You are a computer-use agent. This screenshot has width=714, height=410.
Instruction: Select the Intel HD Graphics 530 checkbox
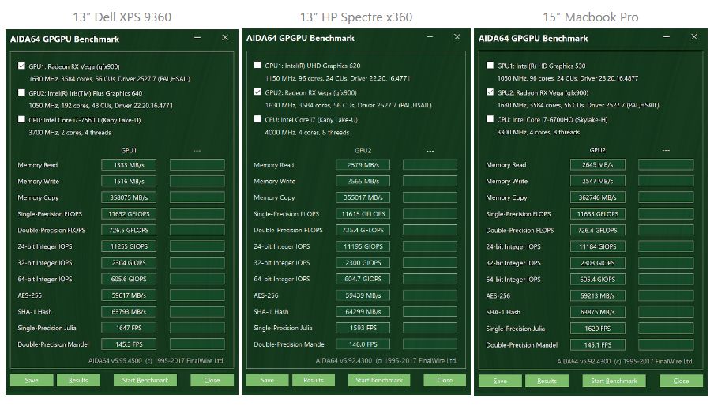click(490, 66)
